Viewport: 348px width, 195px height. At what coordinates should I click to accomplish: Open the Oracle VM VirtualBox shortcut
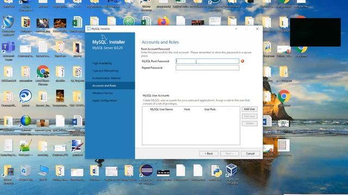[232, 170]
